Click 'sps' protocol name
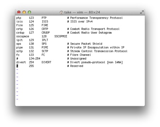The width and height of the screenshot is (160, 127). pos(19,44)
